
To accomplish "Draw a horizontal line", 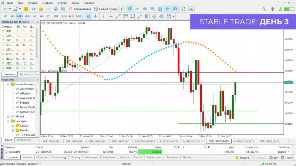I will point(111,16).
